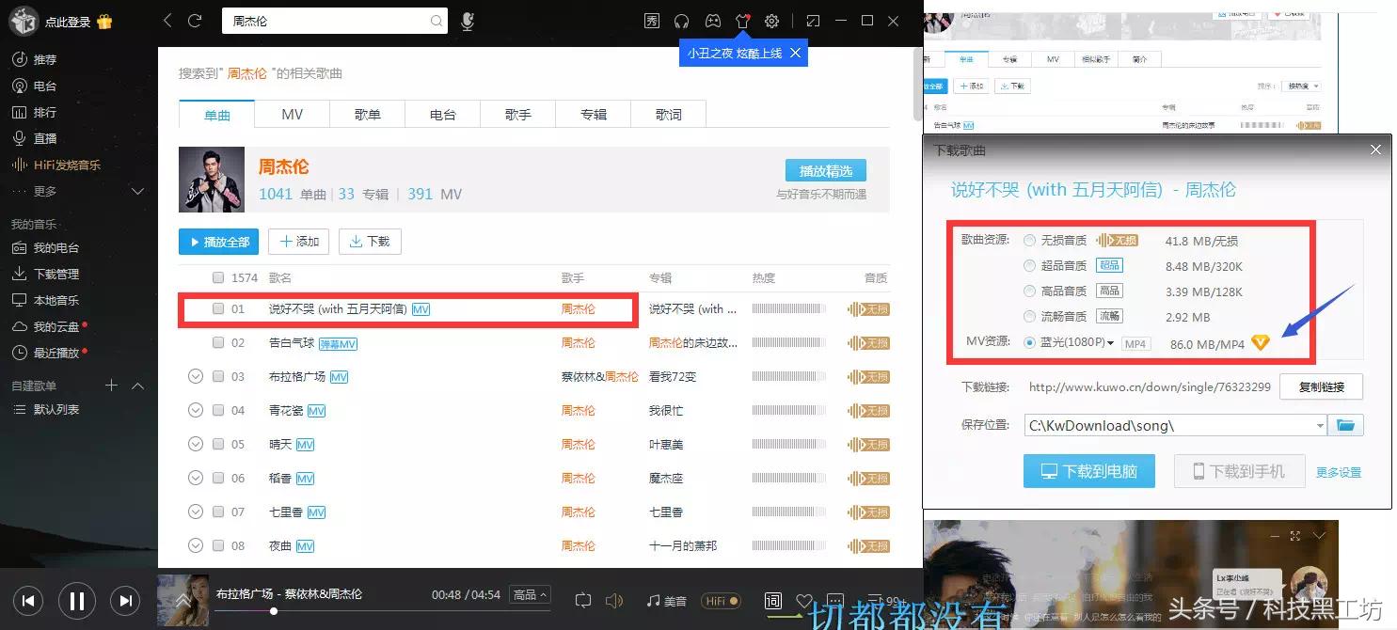Expand the save location path dropdown

(1319, 425)
